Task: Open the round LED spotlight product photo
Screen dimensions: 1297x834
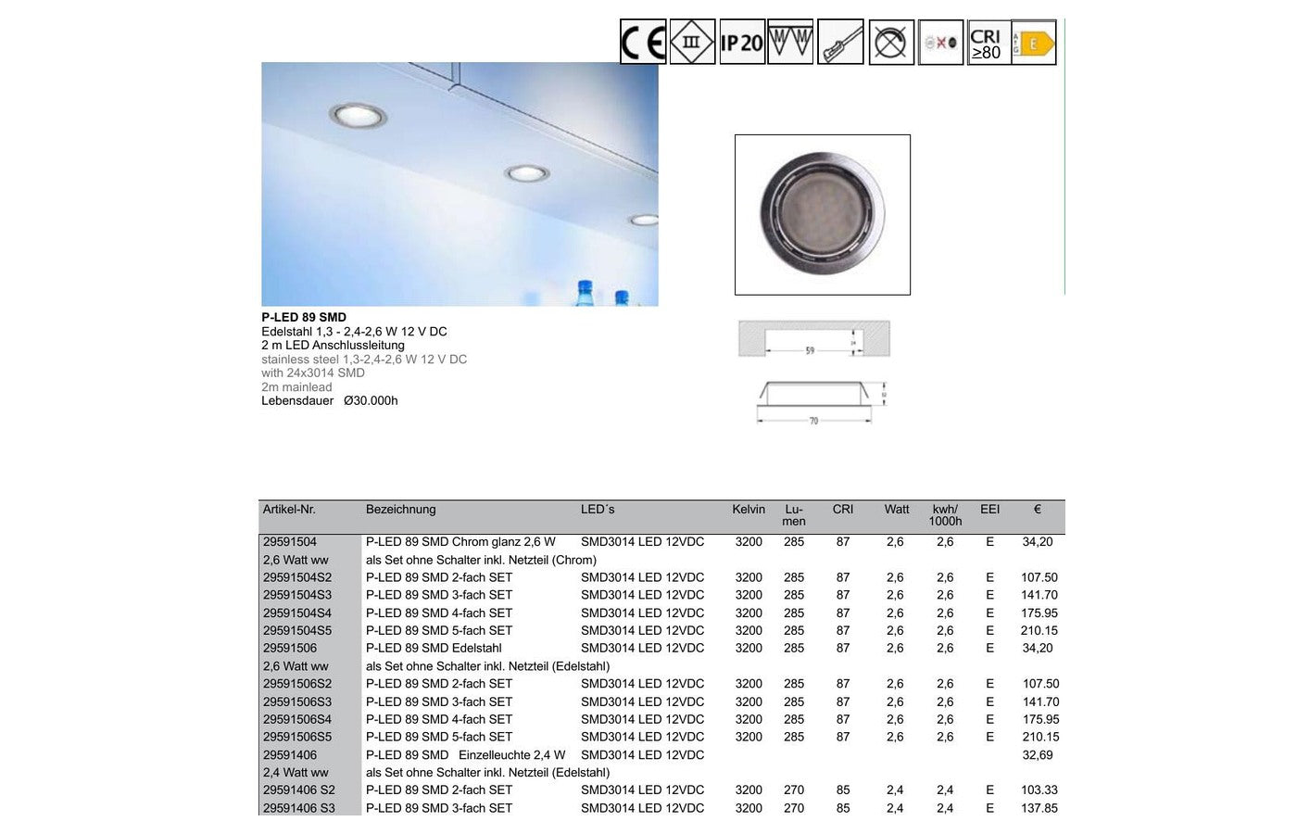Action: coord(823,215)
